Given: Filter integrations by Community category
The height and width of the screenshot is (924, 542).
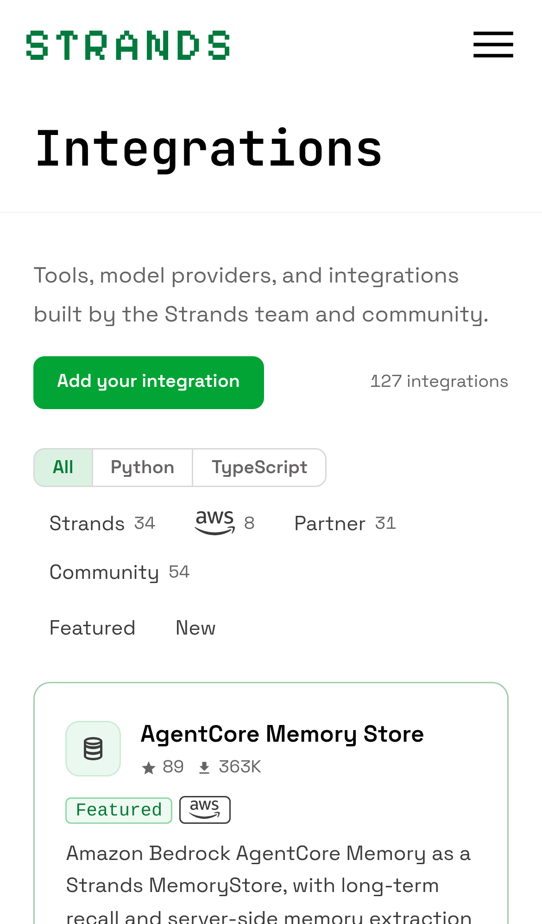Looking at the screenshot, I should coord(120,572).
